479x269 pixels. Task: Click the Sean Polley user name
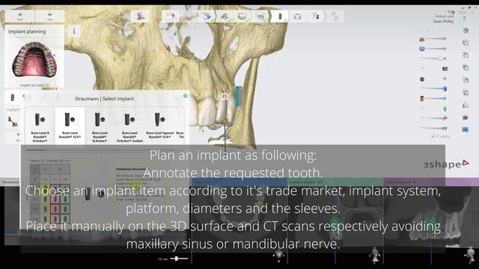coord(444,22)
